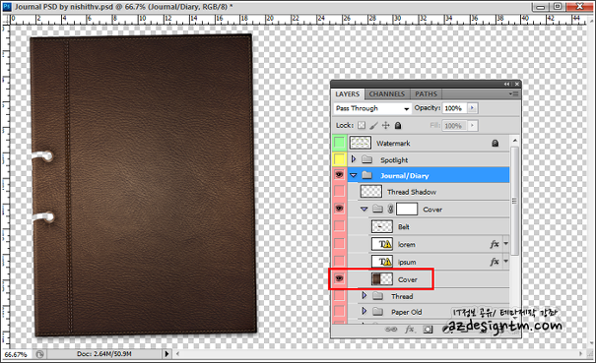Image resolution: width=596 pixels, height=363 pixels.
Task: Click Layers panel scroll up arrow
Action: 514,140
